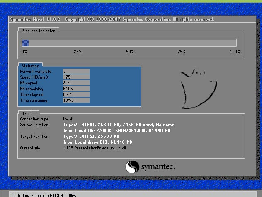Image resolution: width=262 pixels, height=197 pixels.
Task: Click the Symantec Ghost 11.0.2 title text
Action: (35, 19)
